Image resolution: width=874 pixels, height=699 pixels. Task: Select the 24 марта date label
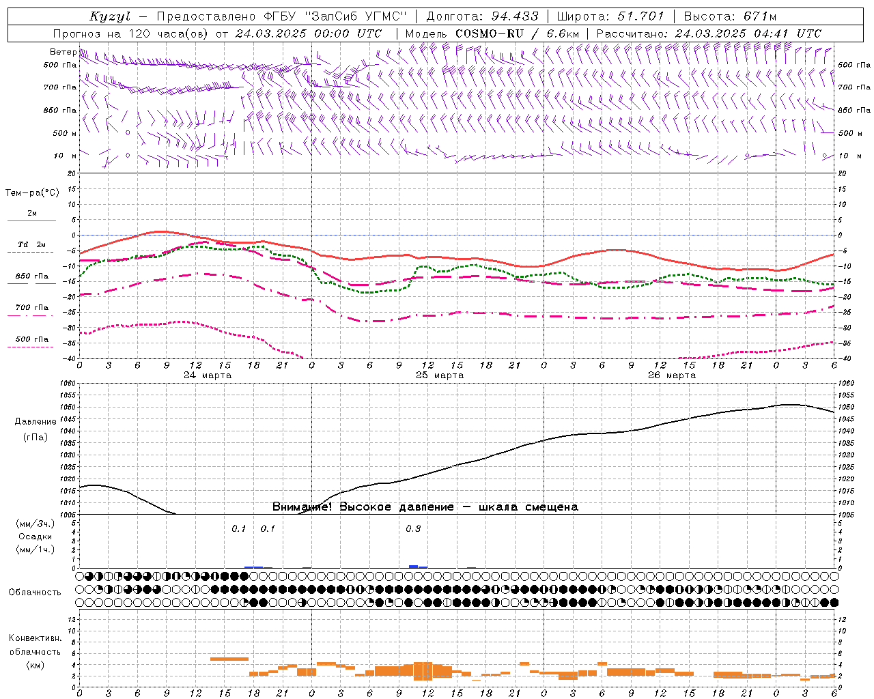[x=208, y=375]
